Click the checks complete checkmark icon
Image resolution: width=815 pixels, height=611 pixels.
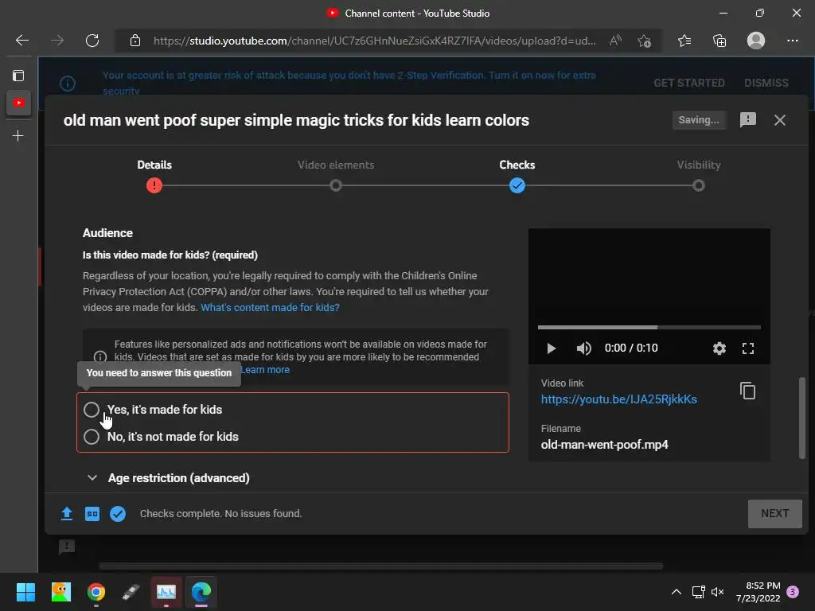coord(118,513)
